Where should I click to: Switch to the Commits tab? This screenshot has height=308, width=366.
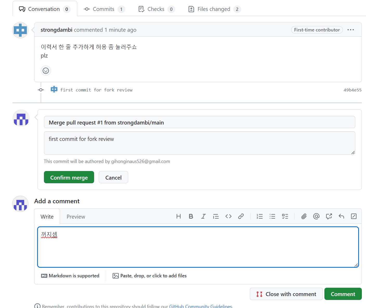[x=104, y=9]
